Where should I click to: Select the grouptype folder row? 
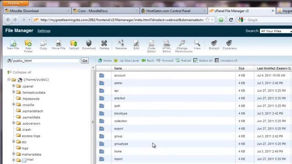tap(193, 144)
